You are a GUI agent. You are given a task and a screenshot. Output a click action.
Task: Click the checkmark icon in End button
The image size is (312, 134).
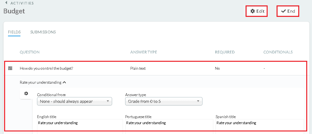(x=283, y=11)
